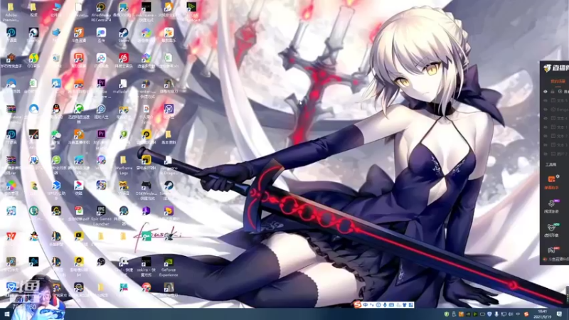Launch the 迅游网游加速器 accelerator icon

[x=78, y=109]
